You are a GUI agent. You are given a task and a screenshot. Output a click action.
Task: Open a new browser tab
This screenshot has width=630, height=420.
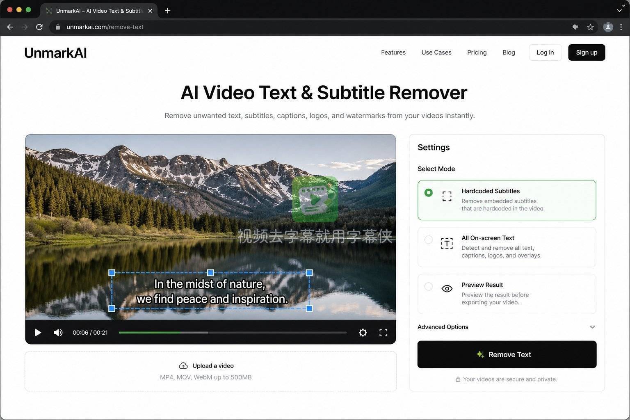pyautogui.click(x=167, y=11)
